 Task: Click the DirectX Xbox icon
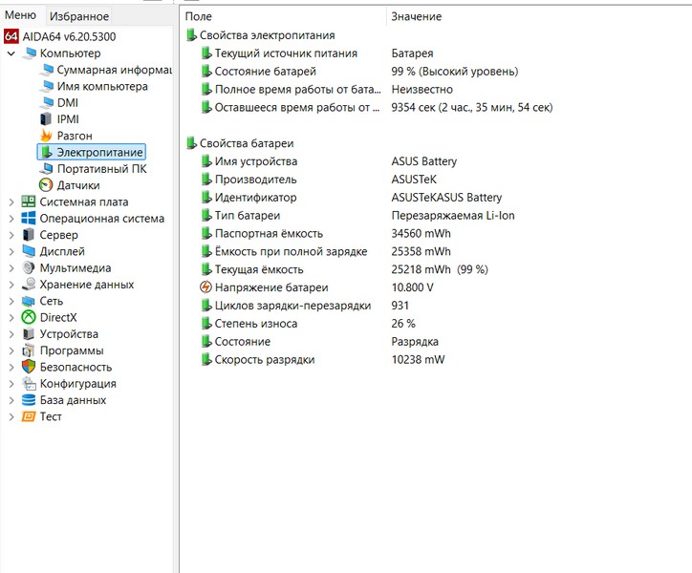29,317
